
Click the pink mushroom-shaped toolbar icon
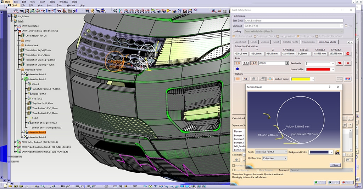point(196,11)
